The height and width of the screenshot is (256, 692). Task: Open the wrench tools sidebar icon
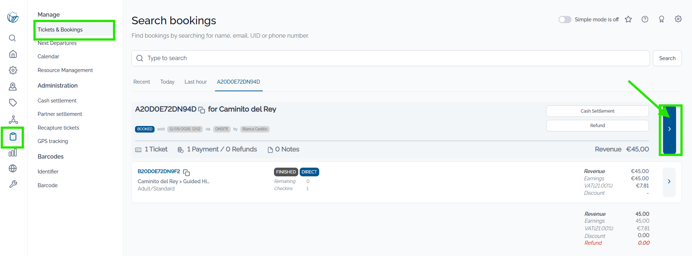click(x=13, y=184)
